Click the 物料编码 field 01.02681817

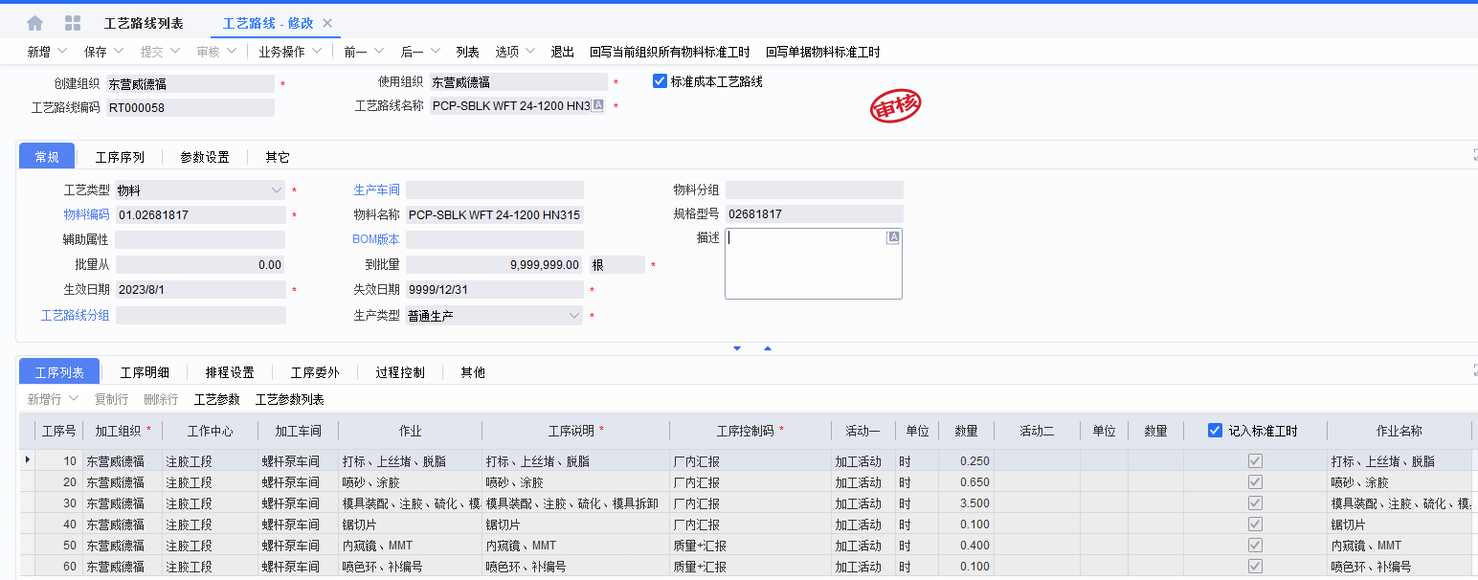point(201,215)
